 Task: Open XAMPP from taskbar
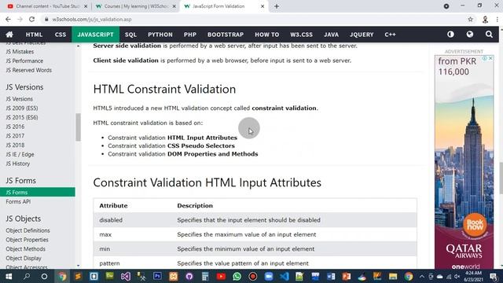[173, 276]
